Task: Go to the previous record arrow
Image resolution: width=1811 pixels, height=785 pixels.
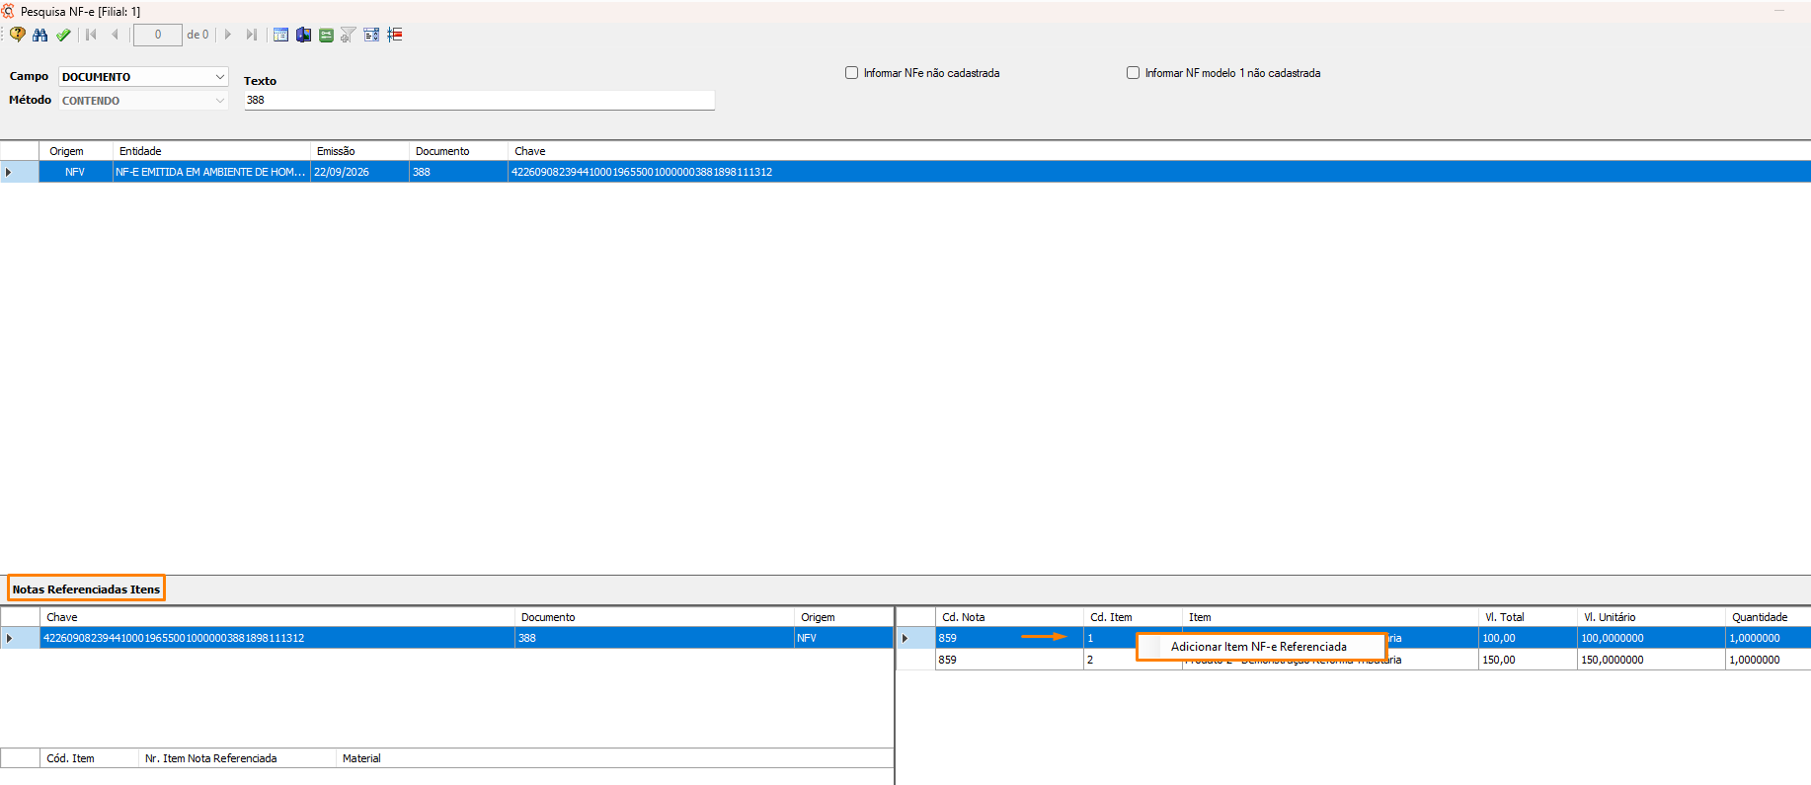Action: click(x=115, y=35)
